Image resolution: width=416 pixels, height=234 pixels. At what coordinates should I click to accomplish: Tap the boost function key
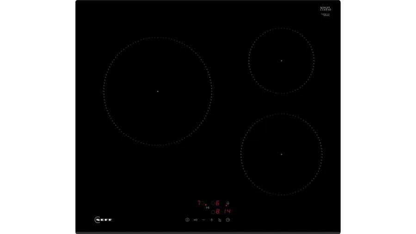coord(196,220)
